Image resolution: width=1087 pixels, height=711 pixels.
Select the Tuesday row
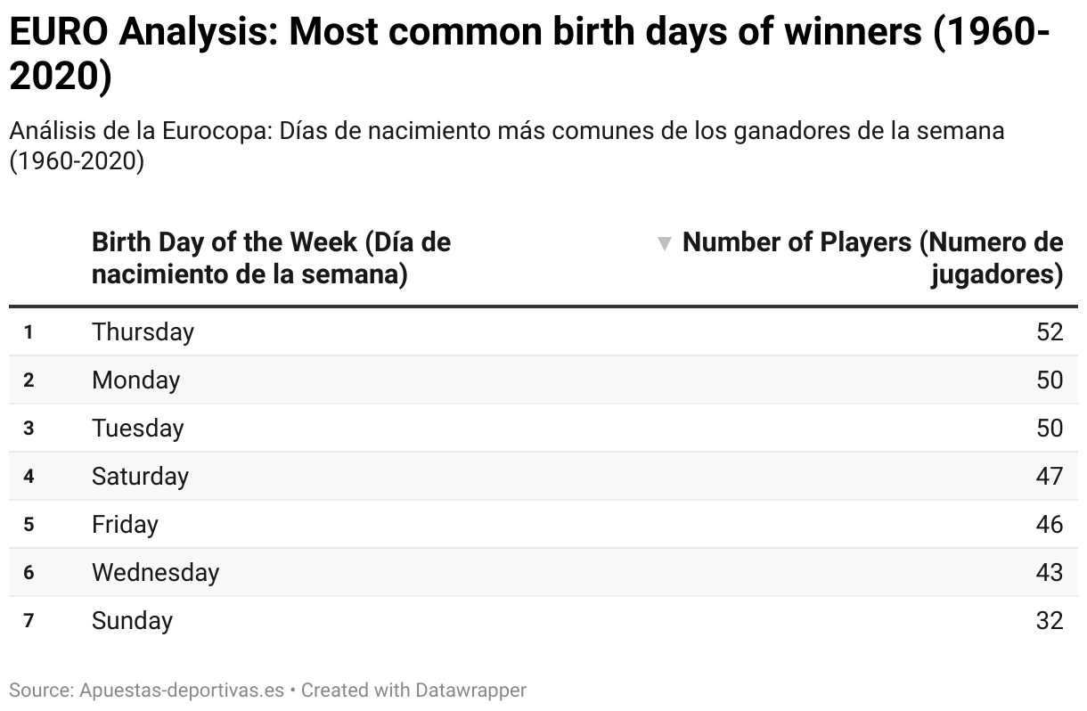coord(543,428)
